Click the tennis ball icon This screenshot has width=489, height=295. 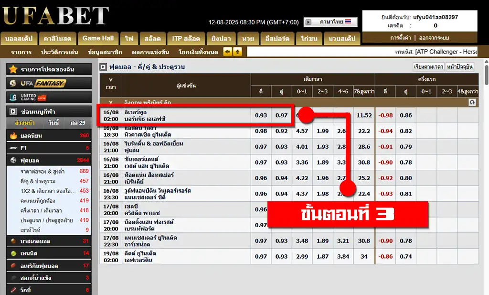(13, 253)
